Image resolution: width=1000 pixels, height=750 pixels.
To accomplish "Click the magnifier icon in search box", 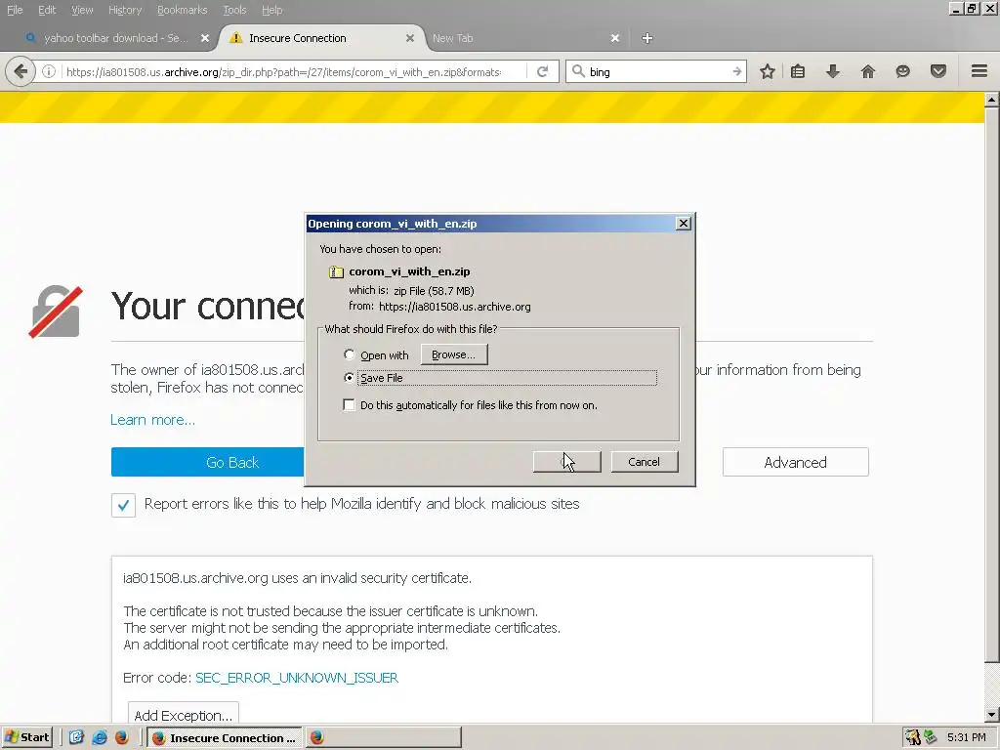I will 578,71.
